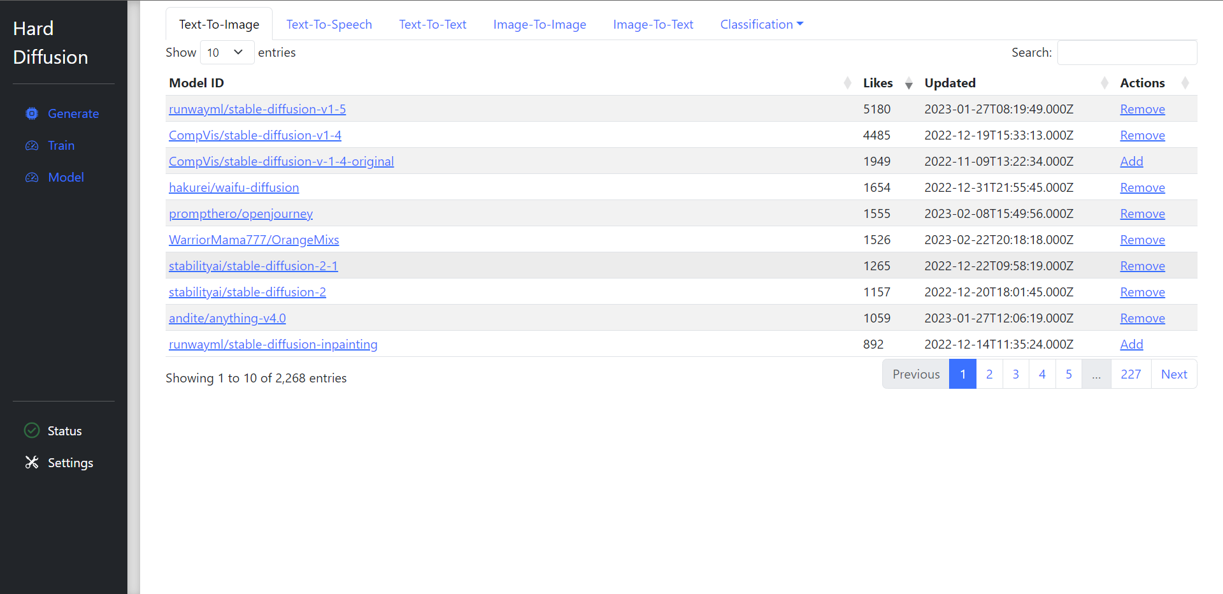Viewport: 1223px width, 594px height.
Task: Open WarriorMama777/OrangeMixs model link
Action: pyautogui.click(x=254, y=240)
